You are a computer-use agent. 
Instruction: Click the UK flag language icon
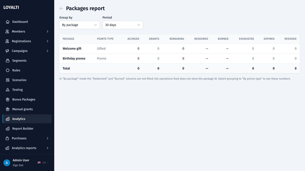pyautogui.click(x=39, y=162)
